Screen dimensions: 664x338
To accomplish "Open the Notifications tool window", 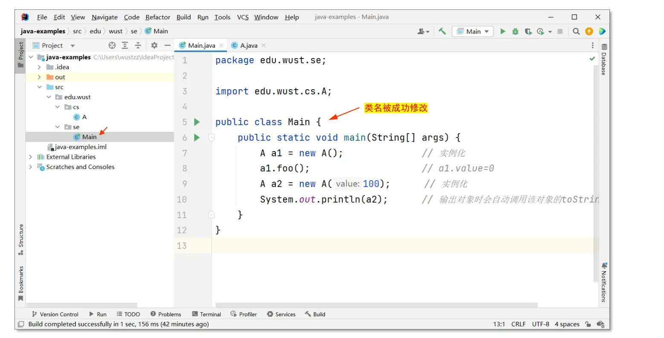I will [x=604, y=282].
